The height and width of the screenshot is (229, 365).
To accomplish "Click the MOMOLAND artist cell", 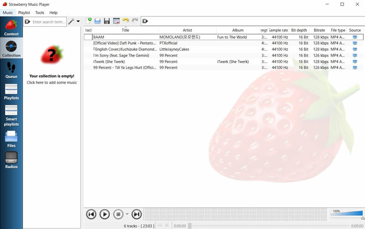I will [187, 37].
